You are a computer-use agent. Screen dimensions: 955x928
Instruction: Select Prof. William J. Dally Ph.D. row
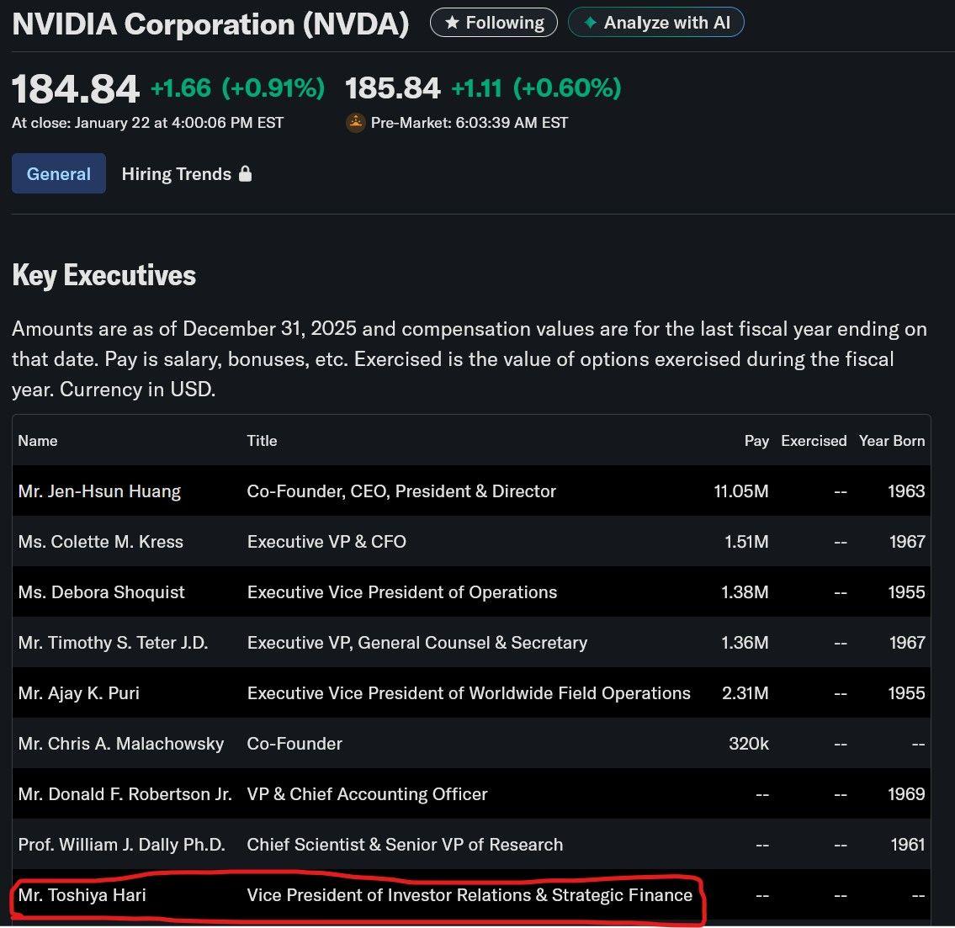pyautogui.click(x=121, y=845)
